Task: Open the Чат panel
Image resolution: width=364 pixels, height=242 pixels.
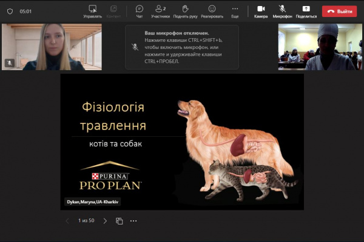Action: 140,11
